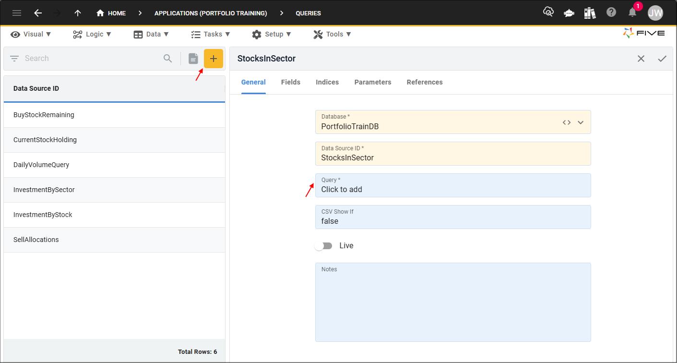Screen dimensions: 677x363
Task: Open the documentation library icon
Action: [590, 13]
